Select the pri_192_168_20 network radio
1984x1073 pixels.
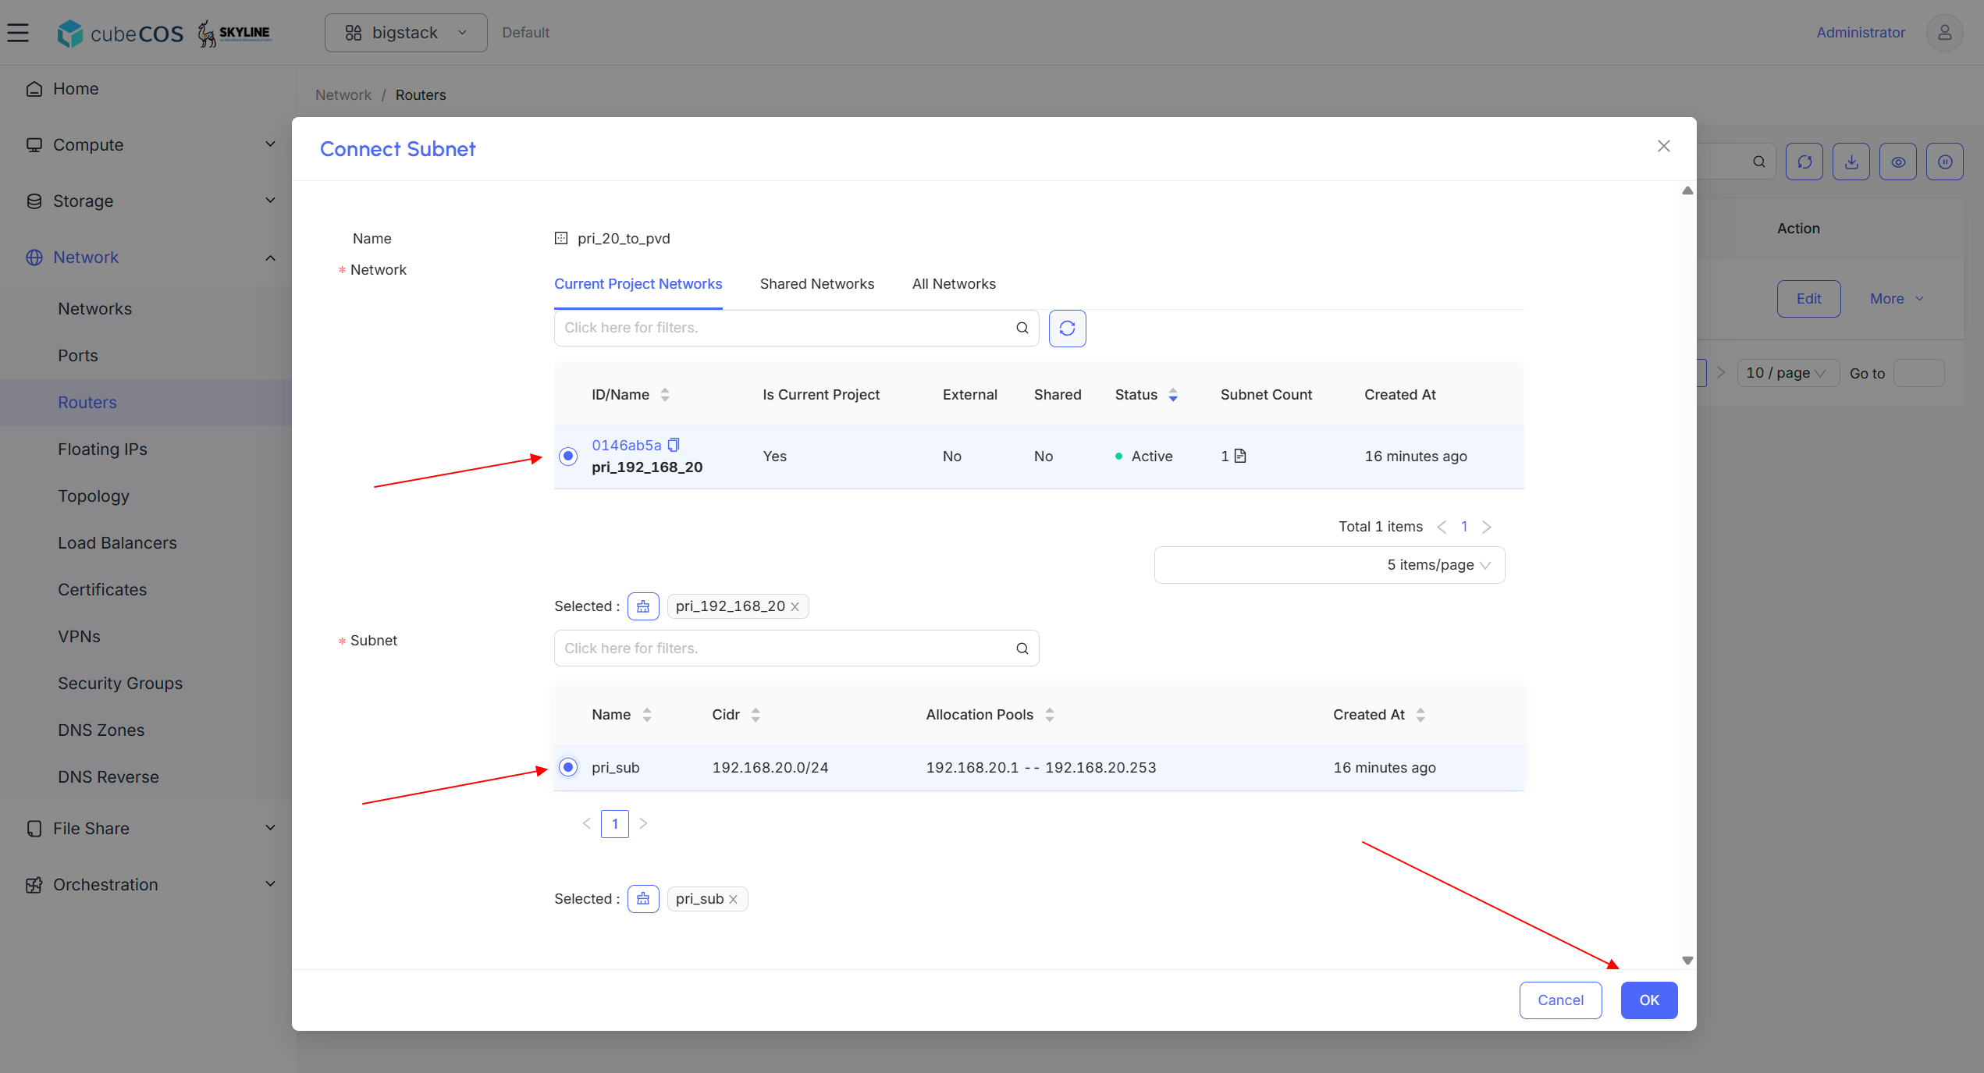(568, 456)
